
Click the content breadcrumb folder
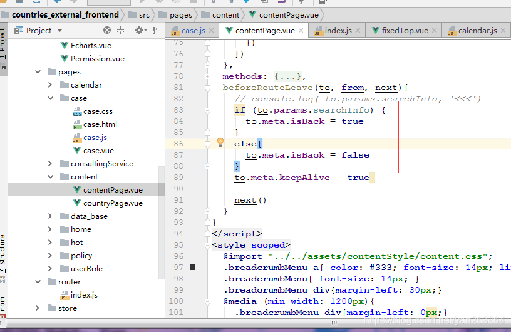coord(220,14)
